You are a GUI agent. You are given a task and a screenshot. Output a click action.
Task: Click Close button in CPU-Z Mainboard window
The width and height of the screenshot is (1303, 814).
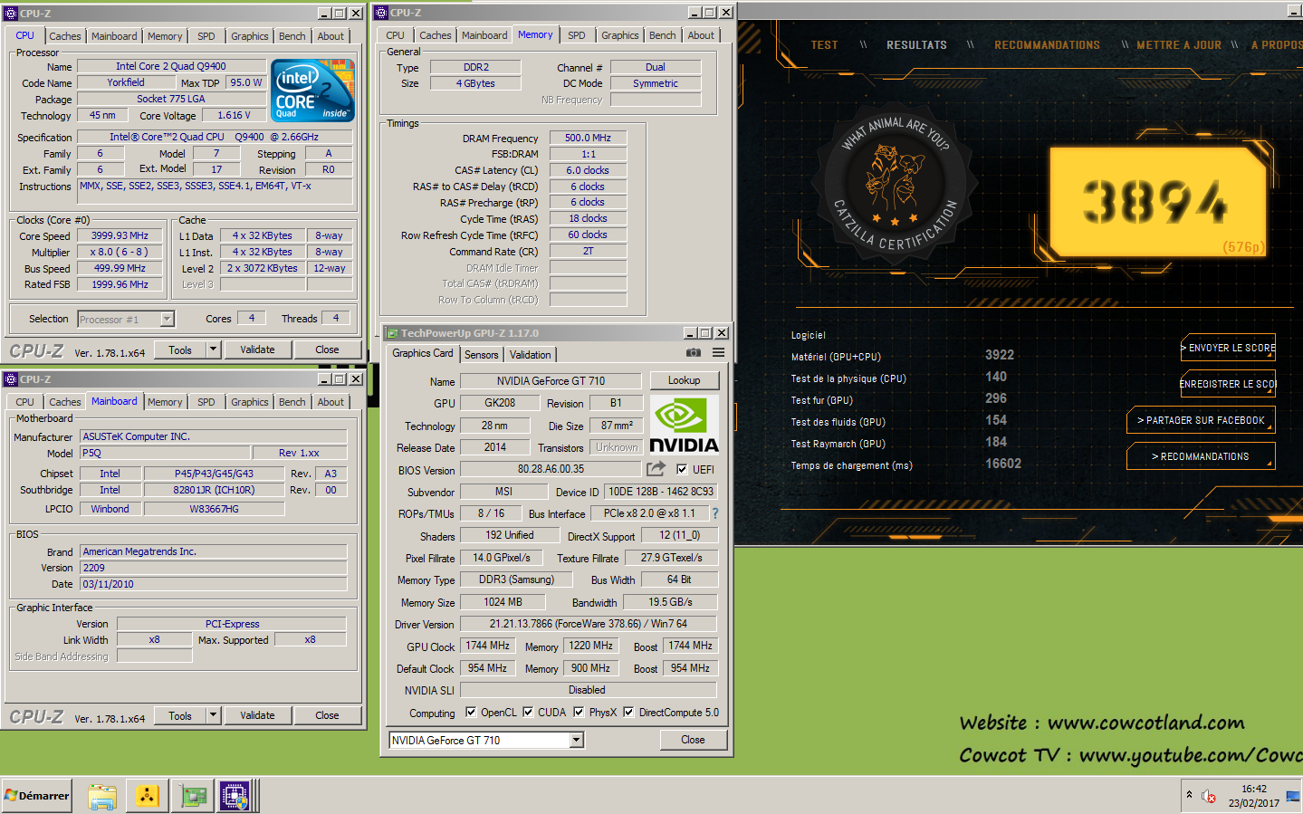[327, 715]
